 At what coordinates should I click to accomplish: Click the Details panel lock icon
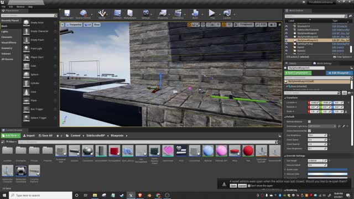352,68
